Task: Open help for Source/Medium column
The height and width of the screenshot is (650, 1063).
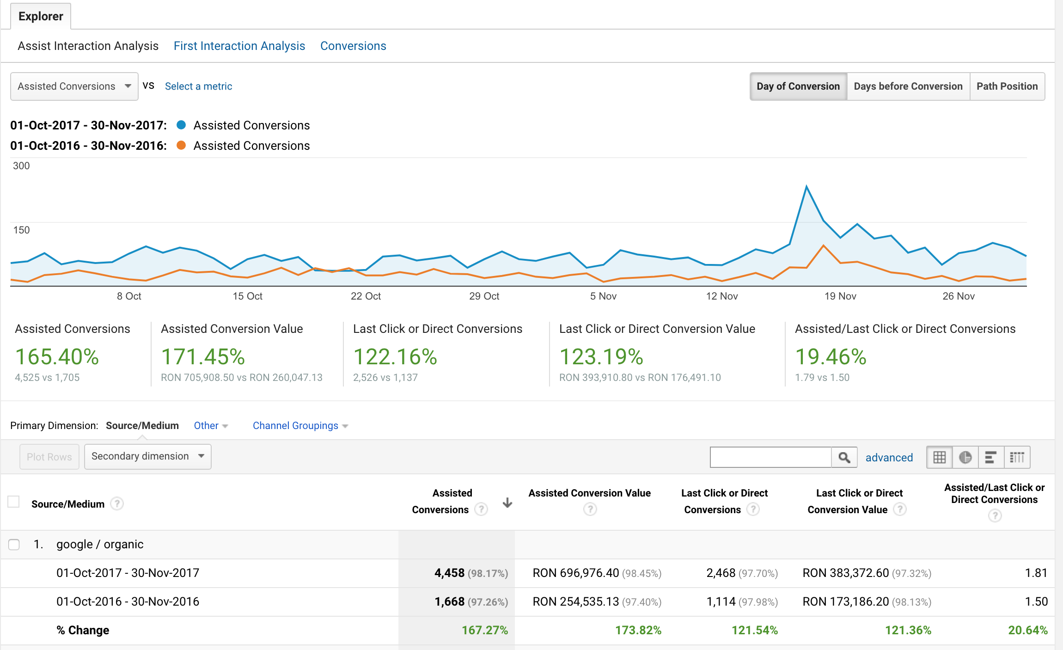Action: (x=117, y=503)
